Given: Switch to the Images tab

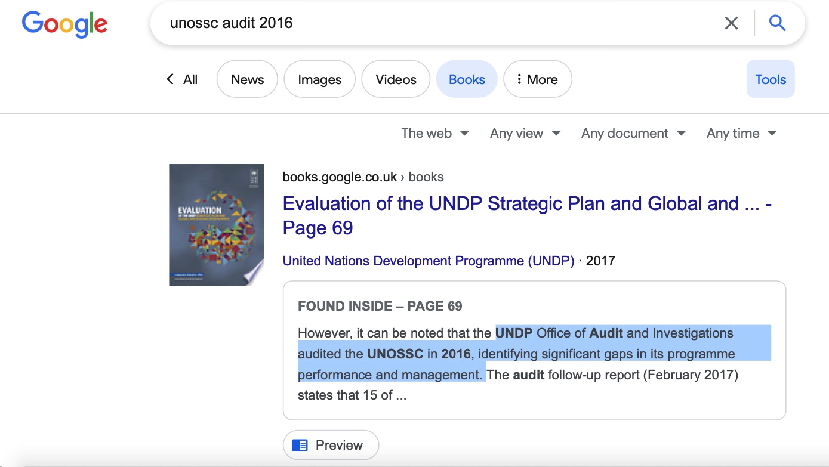Looking at the screenshot, I should [x=319, y=79].
